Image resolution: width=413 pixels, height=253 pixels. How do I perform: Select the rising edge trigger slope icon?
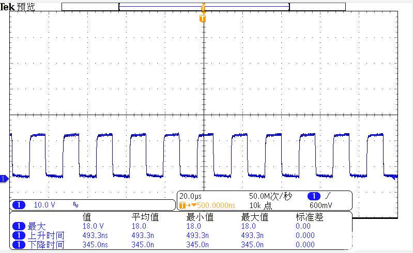coord(328,196)
